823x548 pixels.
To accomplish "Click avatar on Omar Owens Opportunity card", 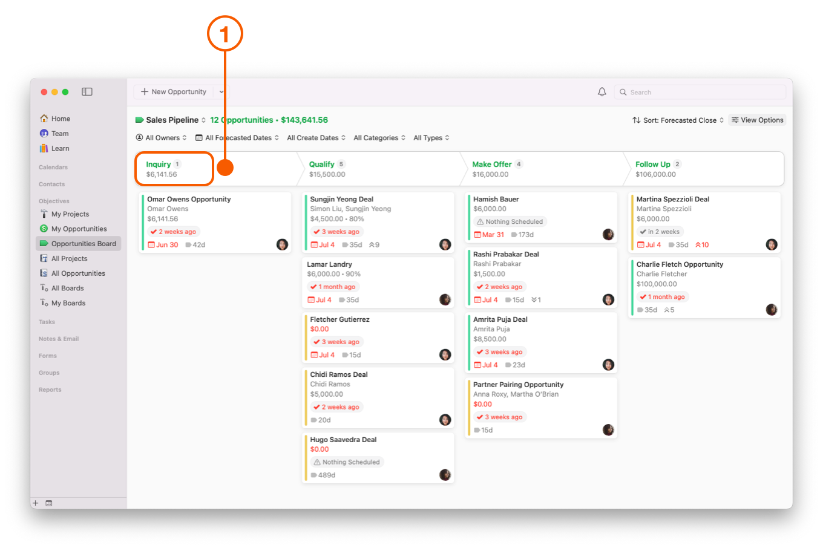I will [x=282, y=244].
